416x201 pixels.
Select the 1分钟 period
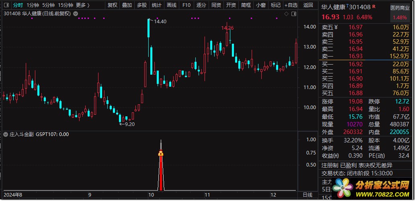pos(33,5)
